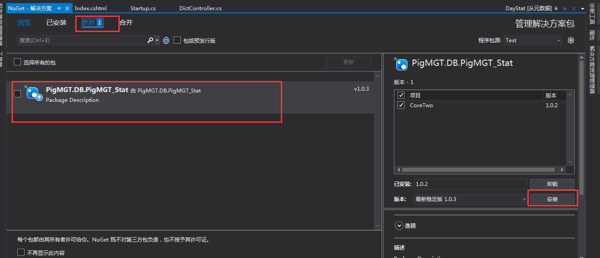Close the NuGet solution tab

tap(68, 8)
